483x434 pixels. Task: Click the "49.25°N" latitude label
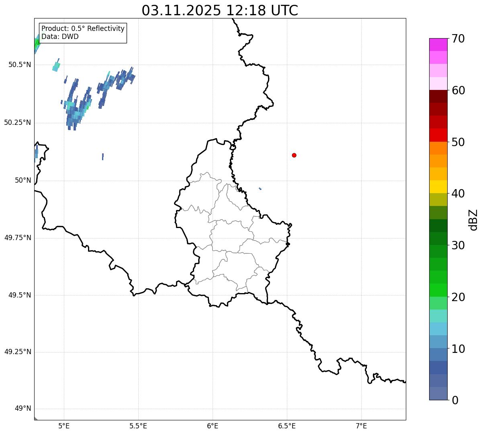click(18, 352)
